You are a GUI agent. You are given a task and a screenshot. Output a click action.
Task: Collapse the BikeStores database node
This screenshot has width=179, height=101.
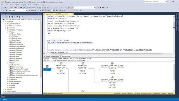tap(6, 28)
